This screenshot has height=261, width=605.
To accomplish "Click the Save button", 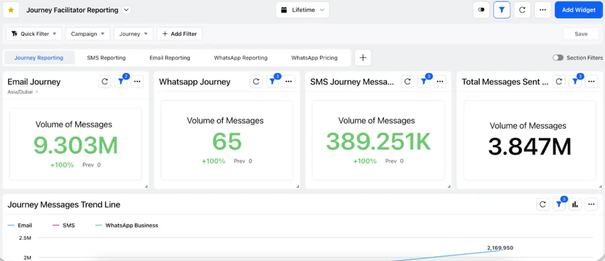I will [581, 34].
